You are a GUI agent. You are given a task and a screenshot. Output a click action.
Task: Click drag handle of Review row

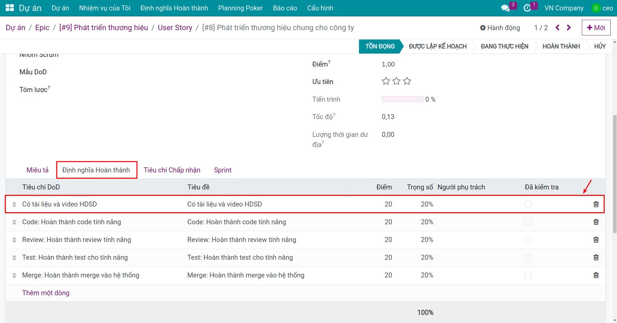pos(14,240)
